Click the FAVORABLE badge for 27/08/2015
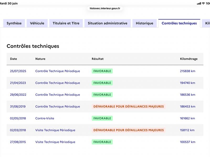This screenshot has height=157, width=210. pyautogui.click(x=102, y=142)
